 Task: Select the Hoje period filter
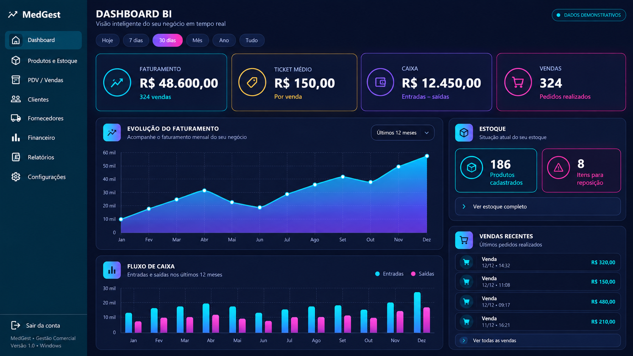pos(108,40)
